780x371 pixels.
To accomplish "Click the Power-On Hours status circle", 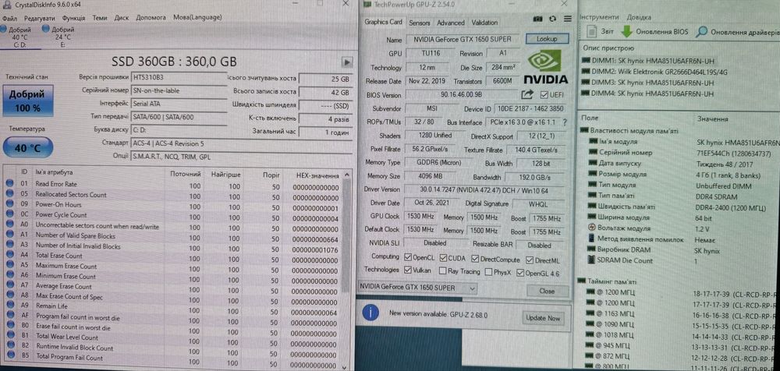I will point(10,204).
